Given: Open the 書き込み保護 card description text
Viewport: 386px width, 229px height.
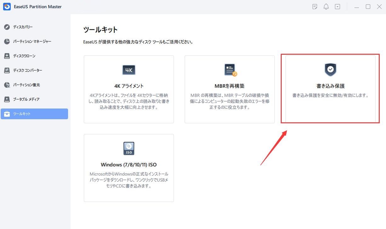Looking at the screenshot, I should tap(330, 95).
